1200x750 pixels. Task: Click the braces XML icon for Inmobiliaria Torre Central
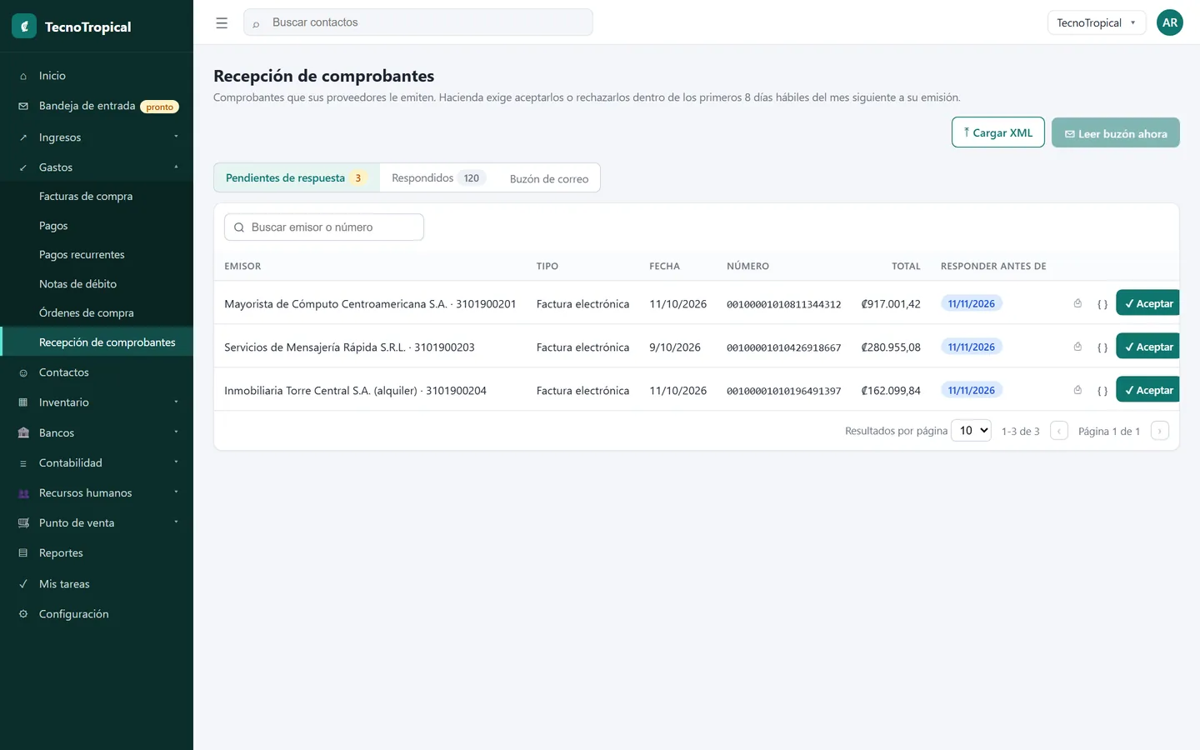pyautogui.click(x=1102, y=391)
